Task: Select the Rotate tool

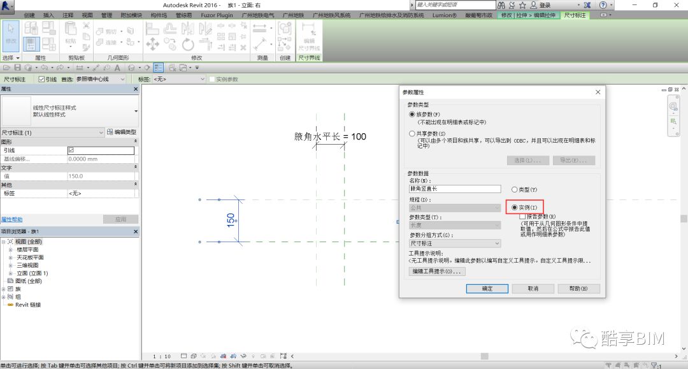Action: click(188, 44)
